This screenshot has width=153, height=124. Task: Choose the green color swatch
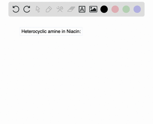coord(126,9)
